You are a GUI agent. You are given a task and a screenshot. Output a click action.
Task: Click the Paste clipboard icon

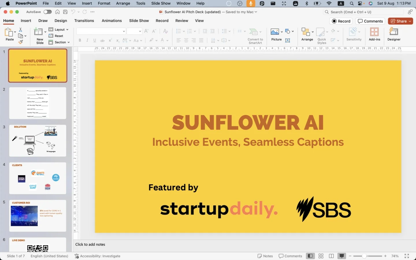(x=9, y=32)
